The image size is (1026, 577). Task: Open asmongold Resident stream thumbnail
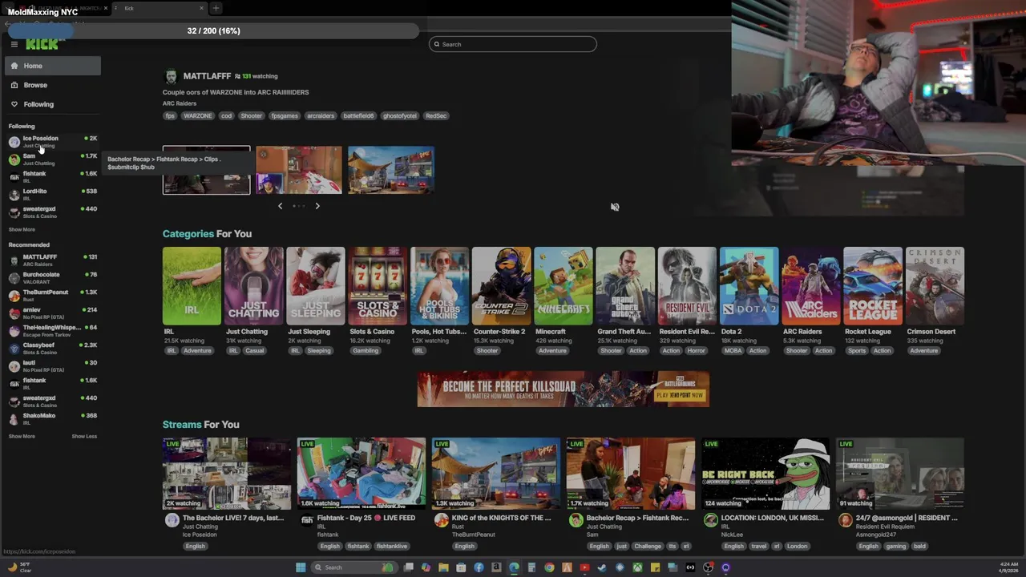coord(900,474)
